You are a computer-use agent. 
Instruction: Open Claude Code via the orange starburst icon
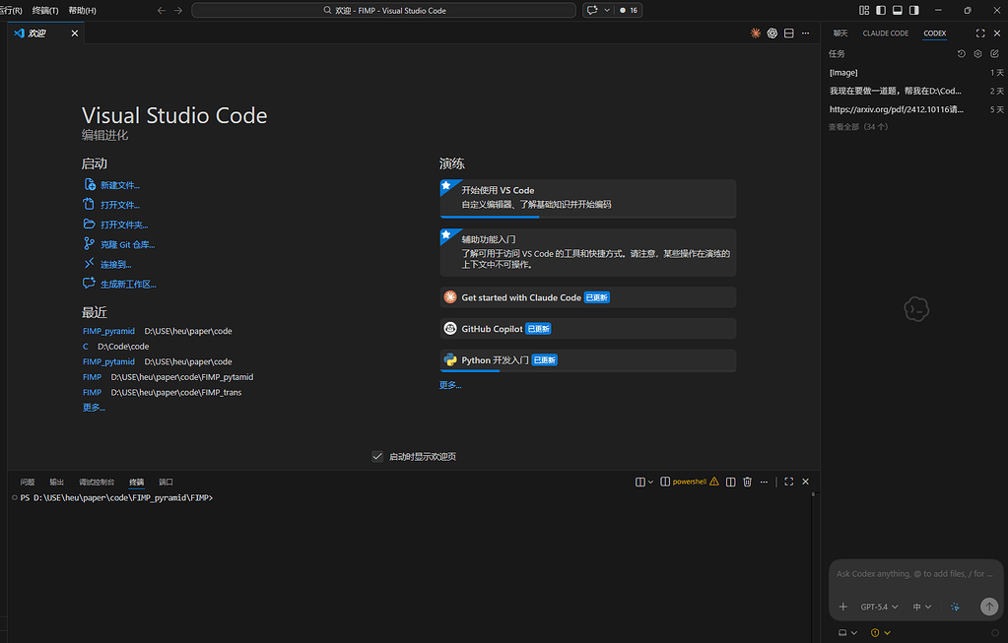[756, 33]
